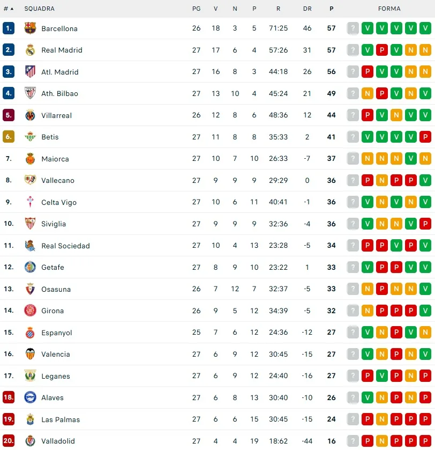Image resolution: width=435 pixels, height=450 pixels.
Task: Click the red position 18 relegation badge
Action: pos(9,397)
